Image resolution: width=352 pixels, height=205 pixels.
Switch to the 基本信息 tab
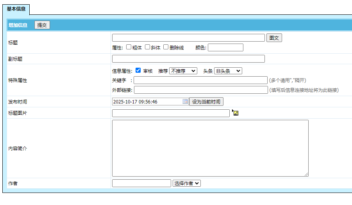16,9
